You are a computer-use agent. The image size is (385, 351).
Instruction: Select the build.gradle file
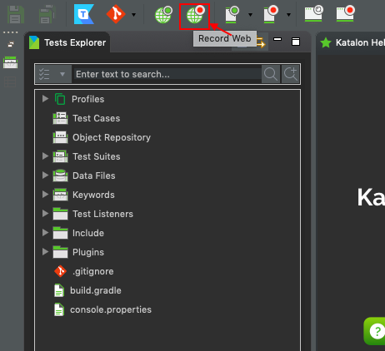87,290
